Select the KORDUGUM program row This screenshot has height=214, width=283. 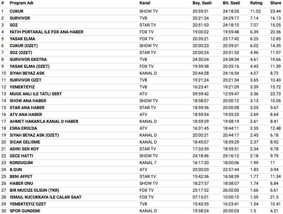21,162
